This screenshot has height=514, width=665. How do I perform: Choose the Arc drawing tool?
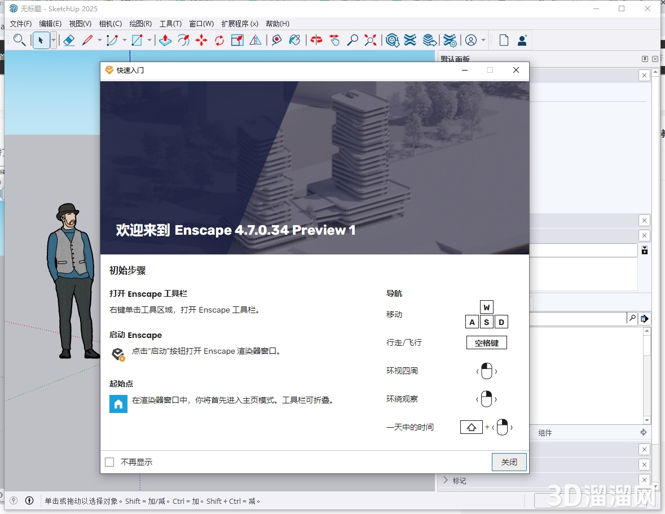(x=112, y=40)
